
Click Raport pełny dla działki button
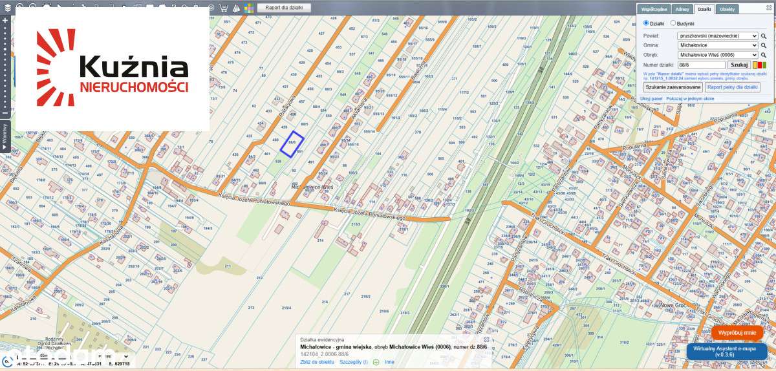[733, 87]
